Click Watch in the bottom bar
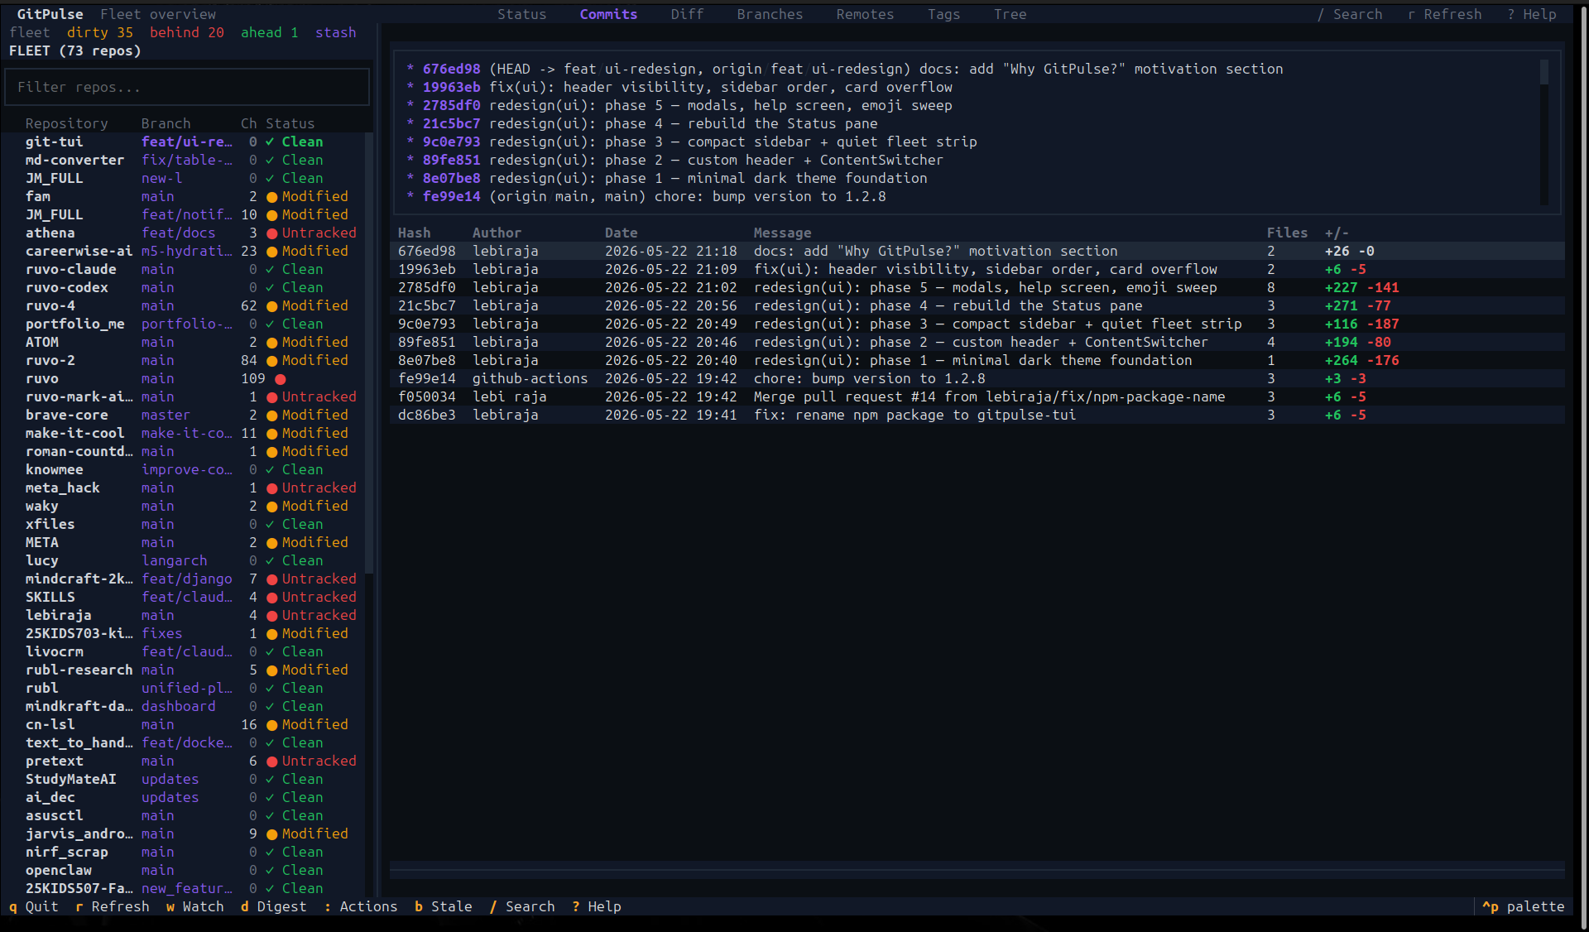The image size is (1589, 932). [194, 906]
